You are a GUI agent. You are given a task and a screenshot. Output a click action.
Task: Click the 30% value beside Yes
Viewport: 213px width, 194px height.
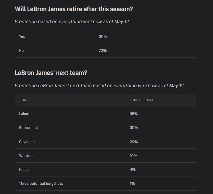(x=103, y=37)
